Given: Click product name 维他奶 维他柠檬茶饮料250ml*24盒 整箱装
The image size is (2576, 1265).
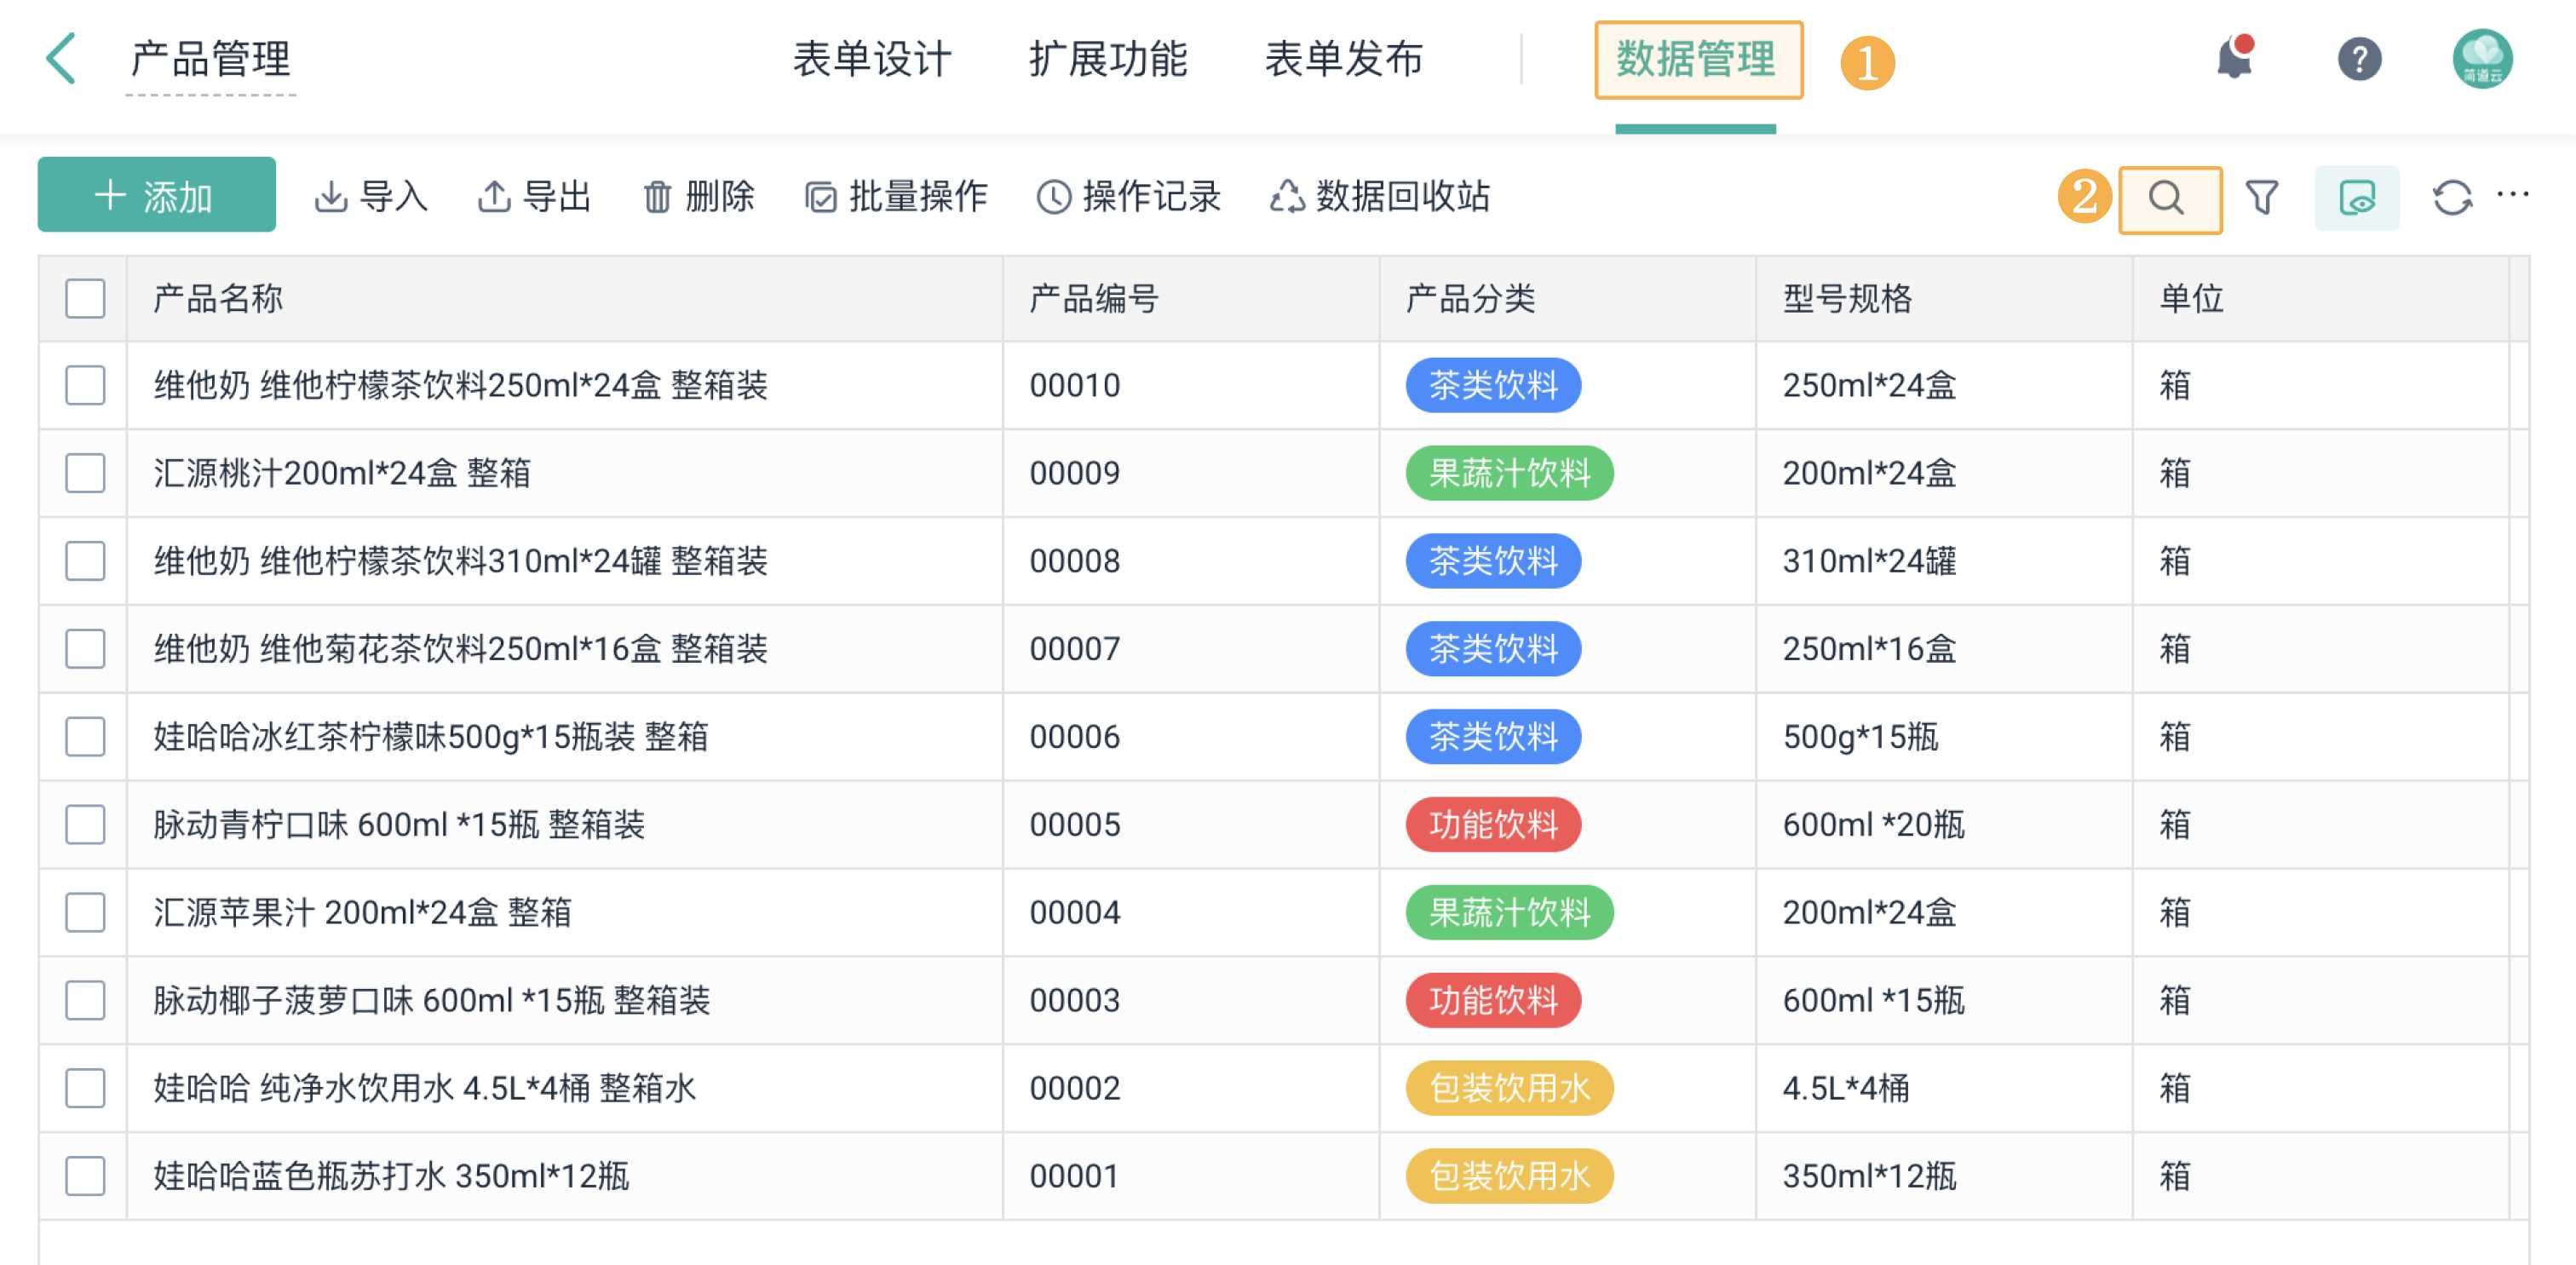Looking at the screenshot, I should [461, 385].
